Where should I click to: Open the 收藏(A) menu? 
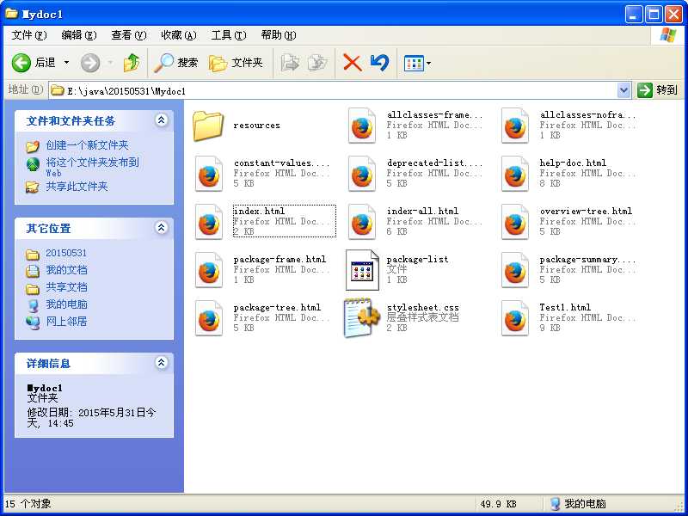(x=179, y=34)
